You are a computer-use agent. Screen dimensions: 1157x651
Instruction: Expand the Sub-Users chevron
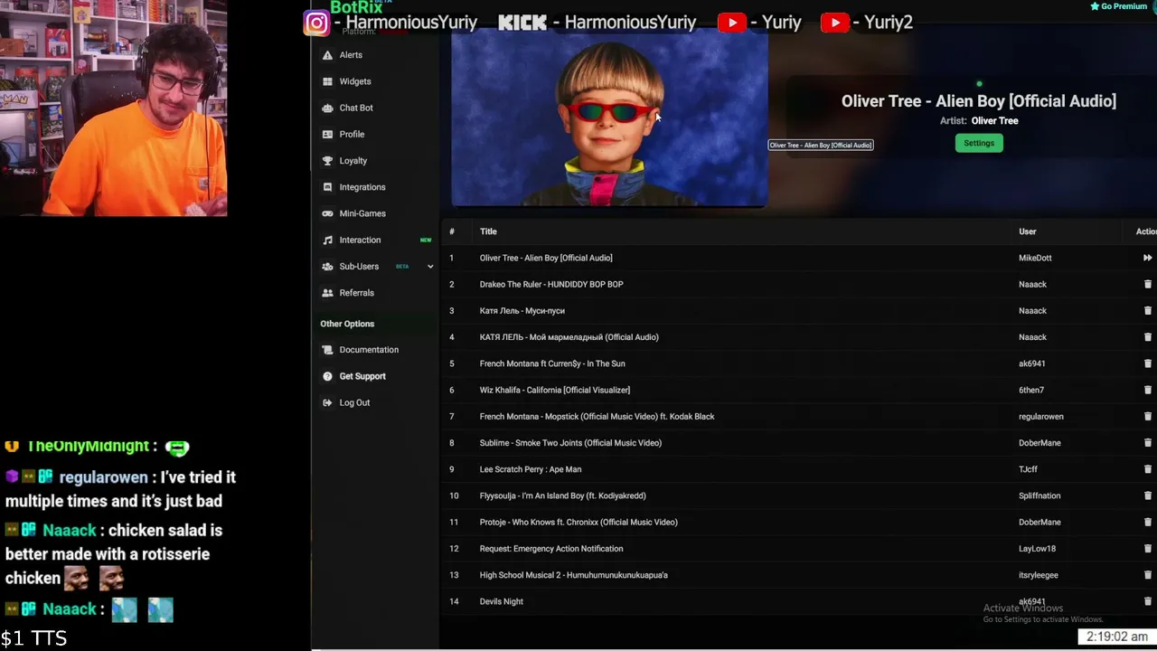pos(430,267)
